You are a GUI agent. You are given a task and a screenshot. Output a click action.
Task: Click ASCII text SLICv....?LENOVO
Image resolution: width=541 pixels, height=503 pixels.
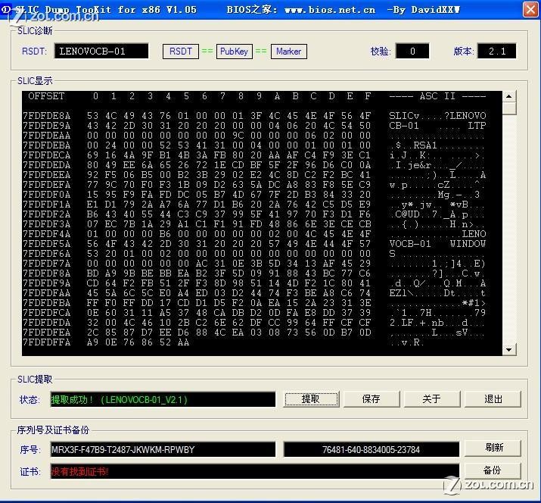[x=437, y=116]
